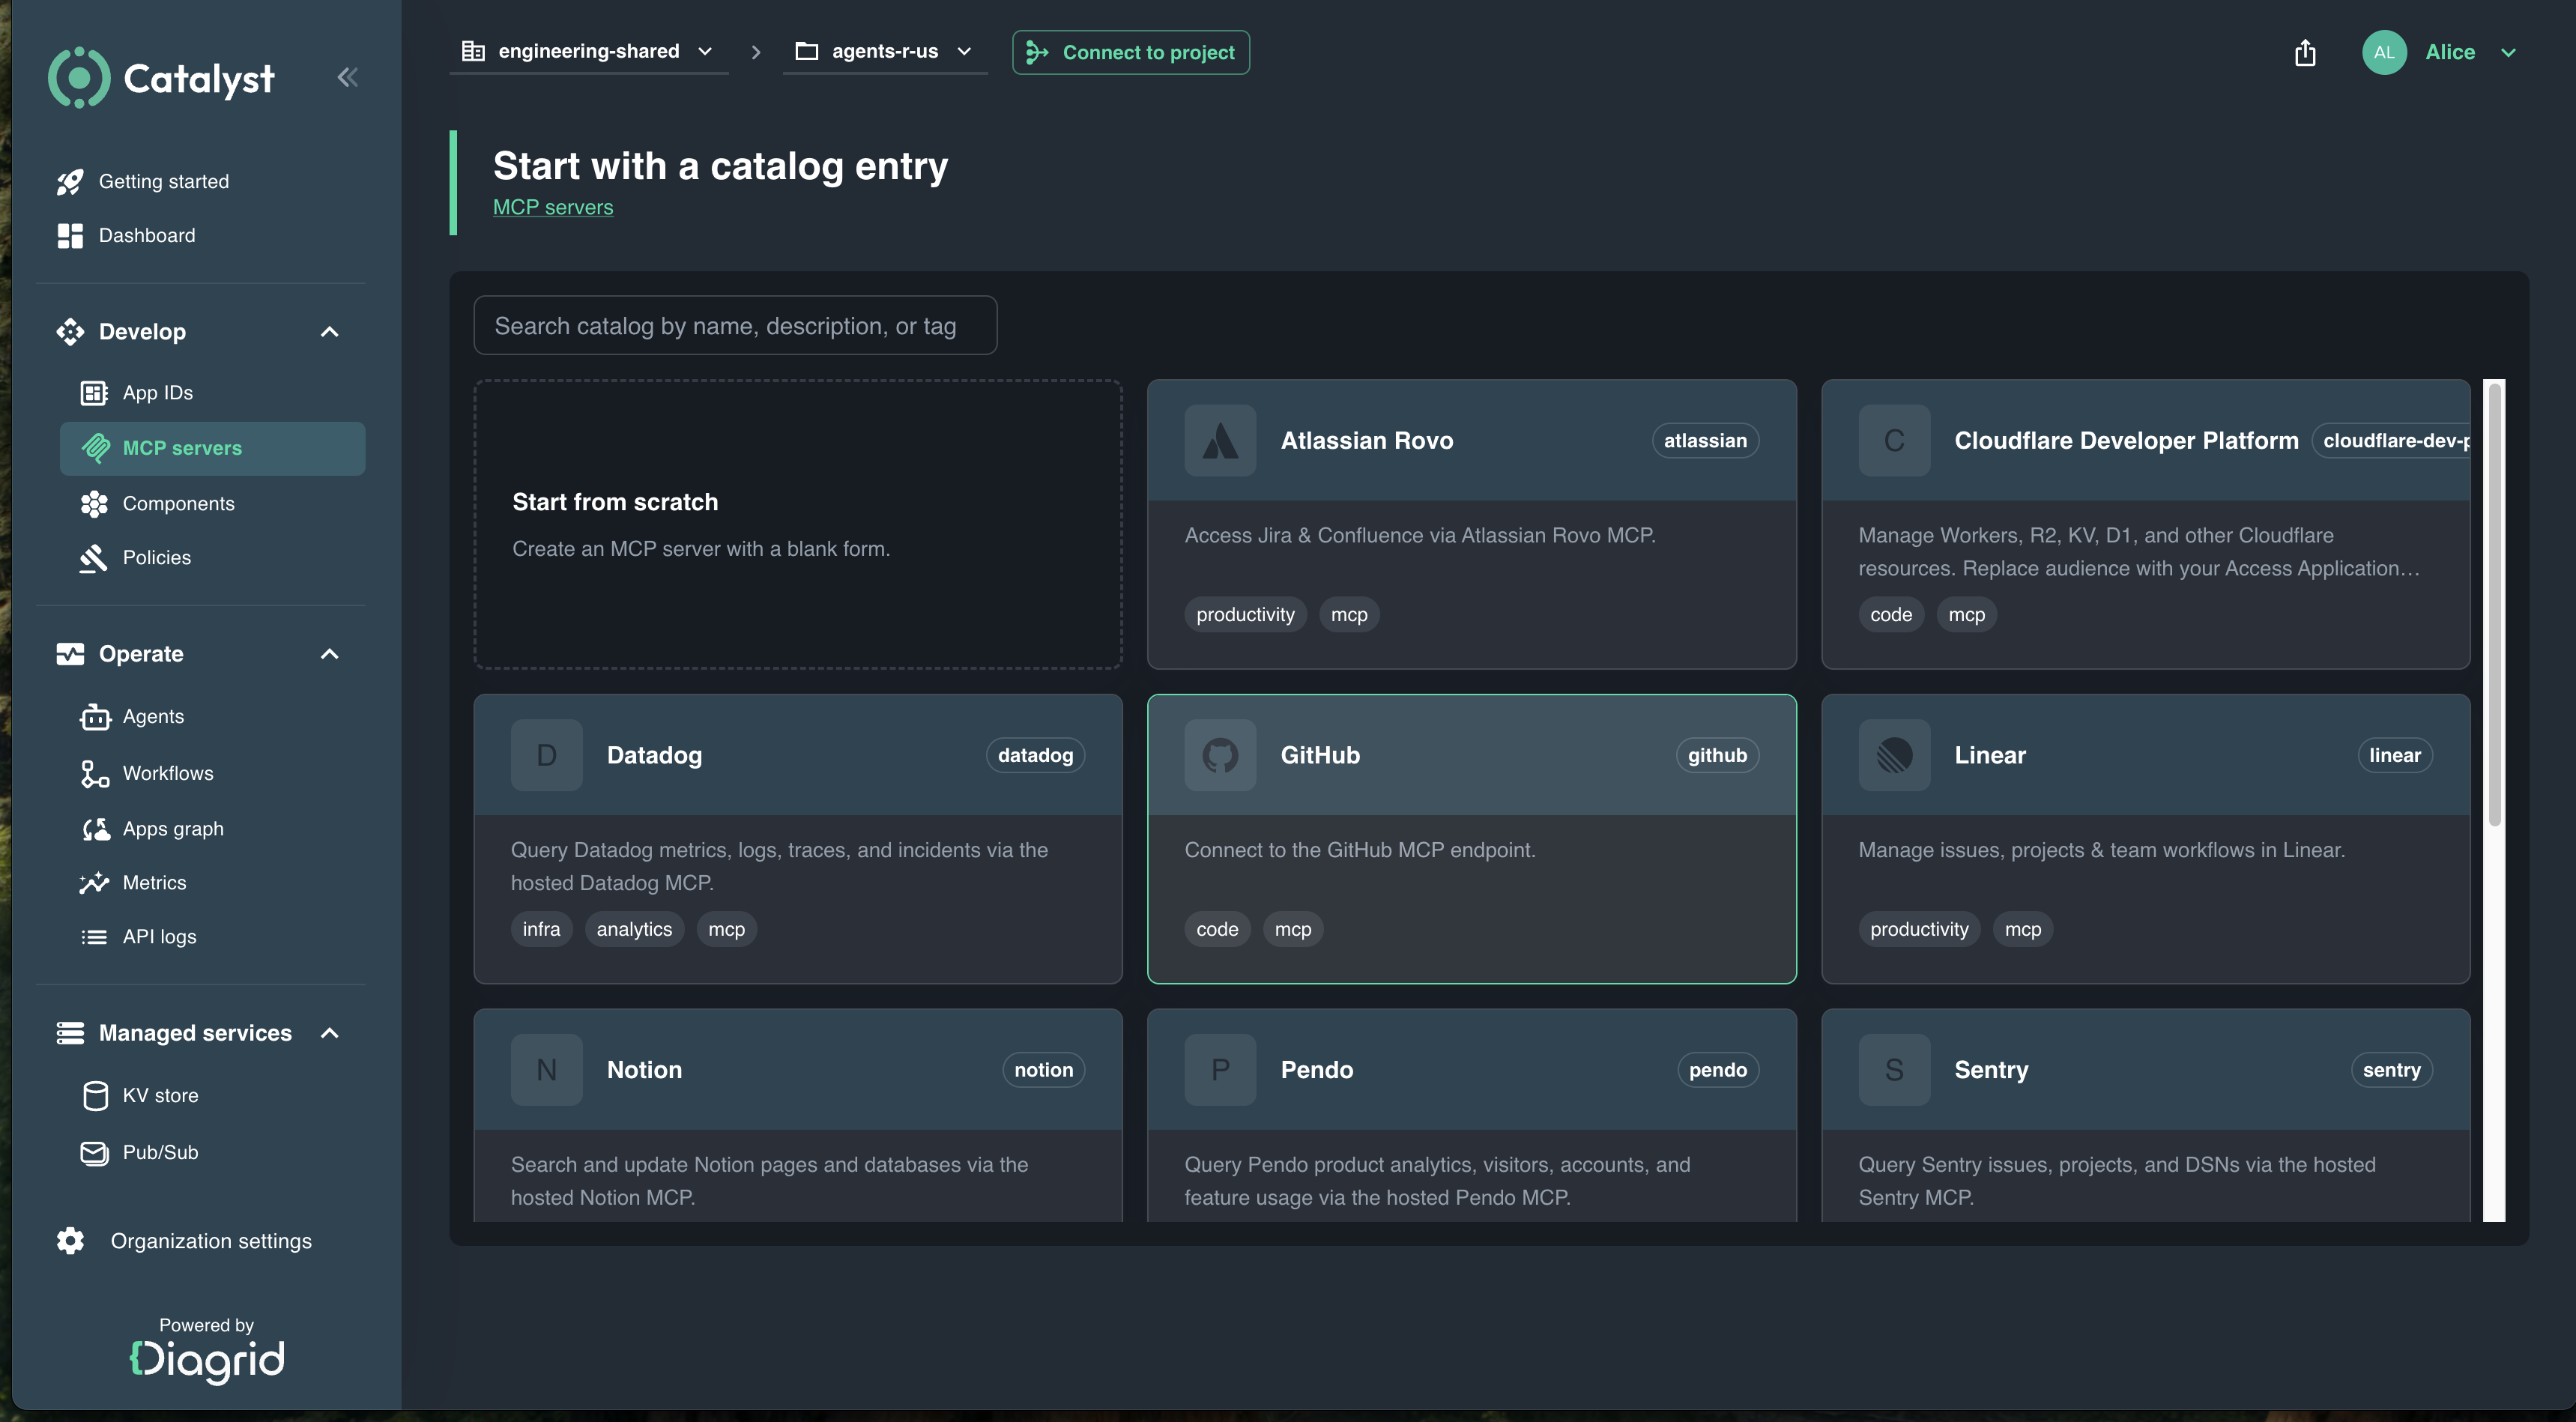Click the sentry id badge
The image size is (2576, 1422).
pyautogui.click(x=2391, y=1070)
